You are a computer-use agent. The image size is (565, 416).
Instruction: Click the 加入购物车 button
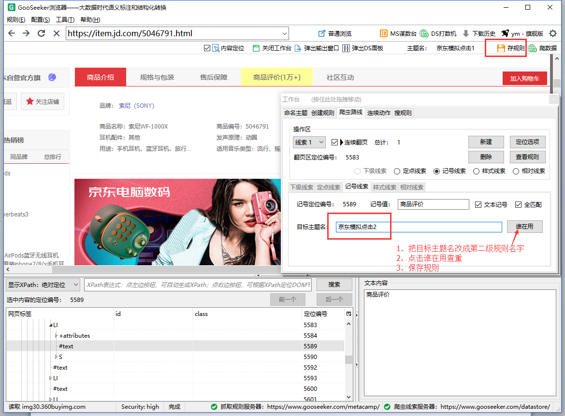(525, 79)
